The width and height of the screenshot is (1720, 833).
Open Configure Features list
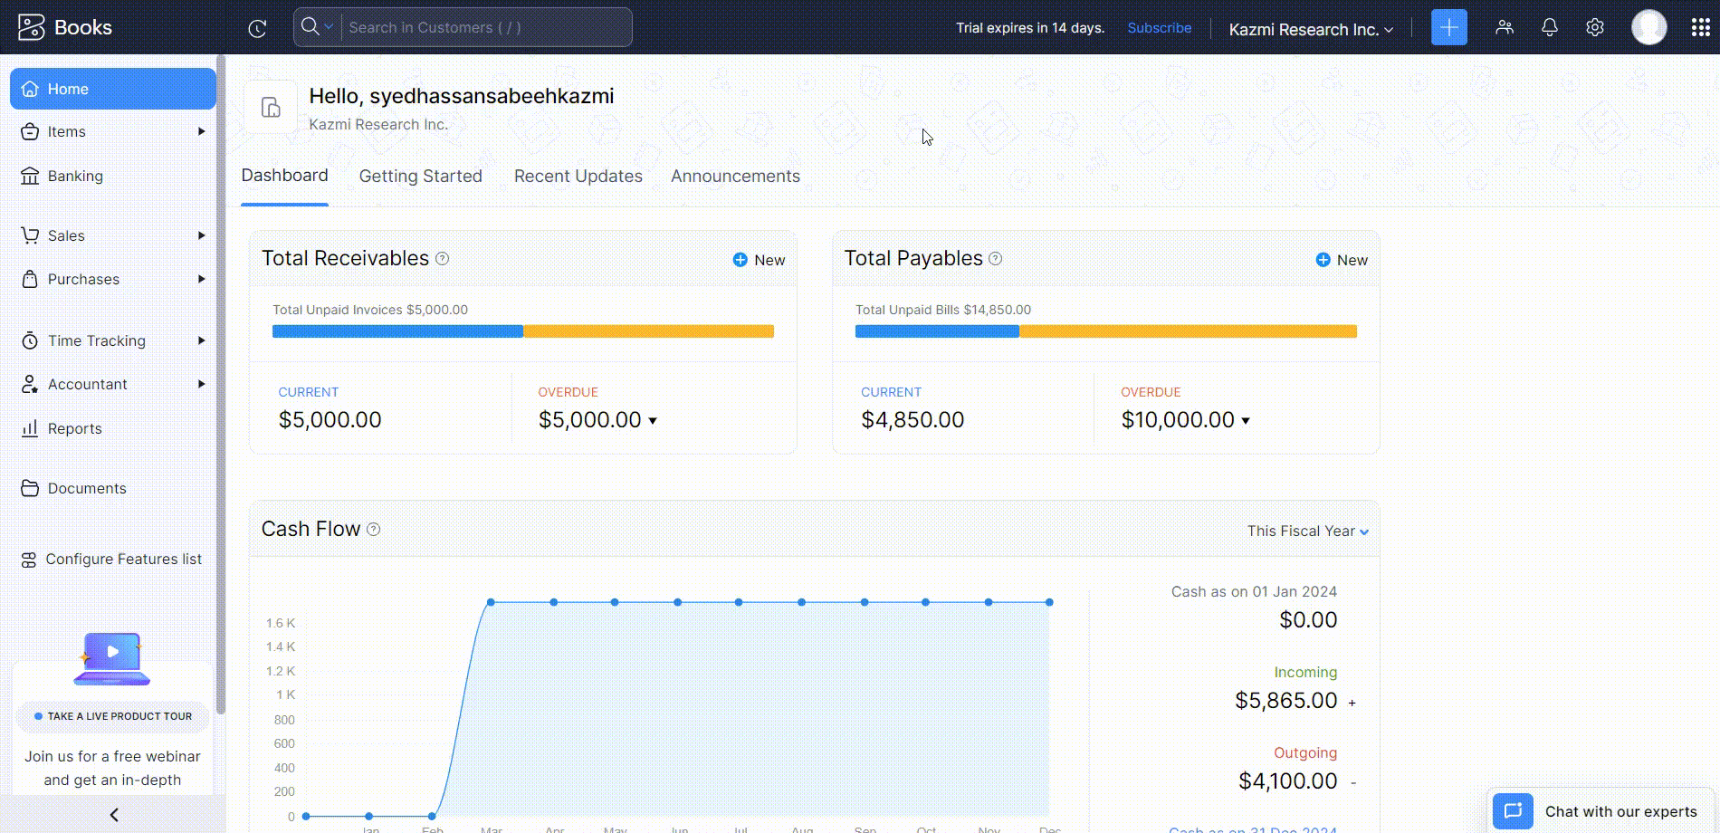point(113,559)
